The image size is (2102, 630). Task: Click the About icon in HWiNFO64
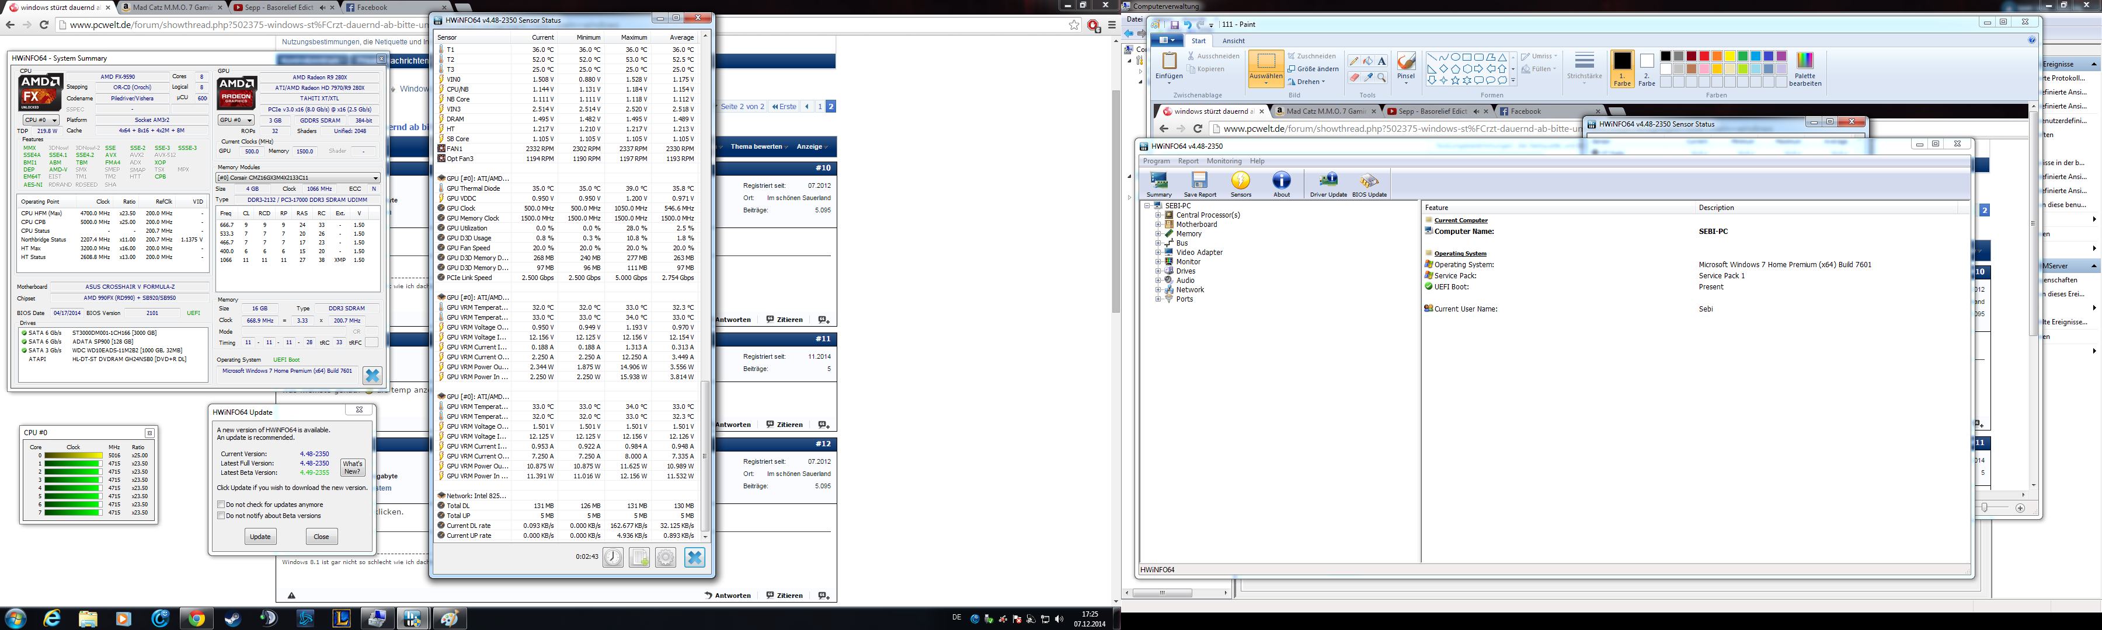[x=1282, y=184]
